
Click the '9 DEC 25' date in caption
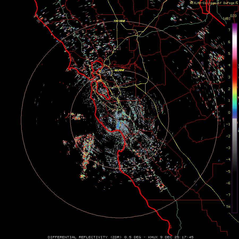tap(170, 237)
